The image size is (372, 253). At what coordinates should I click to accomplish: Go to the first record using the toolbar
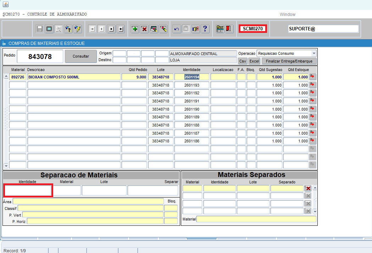tap(92, 29)
